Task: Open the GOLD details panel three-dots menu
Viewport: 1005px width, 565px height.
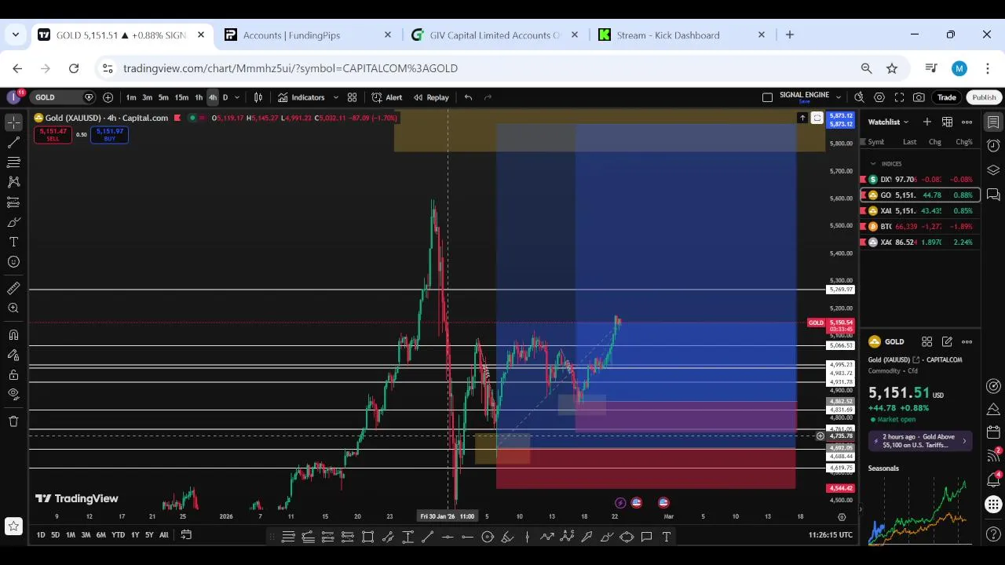Action: (x=967, y=341)
